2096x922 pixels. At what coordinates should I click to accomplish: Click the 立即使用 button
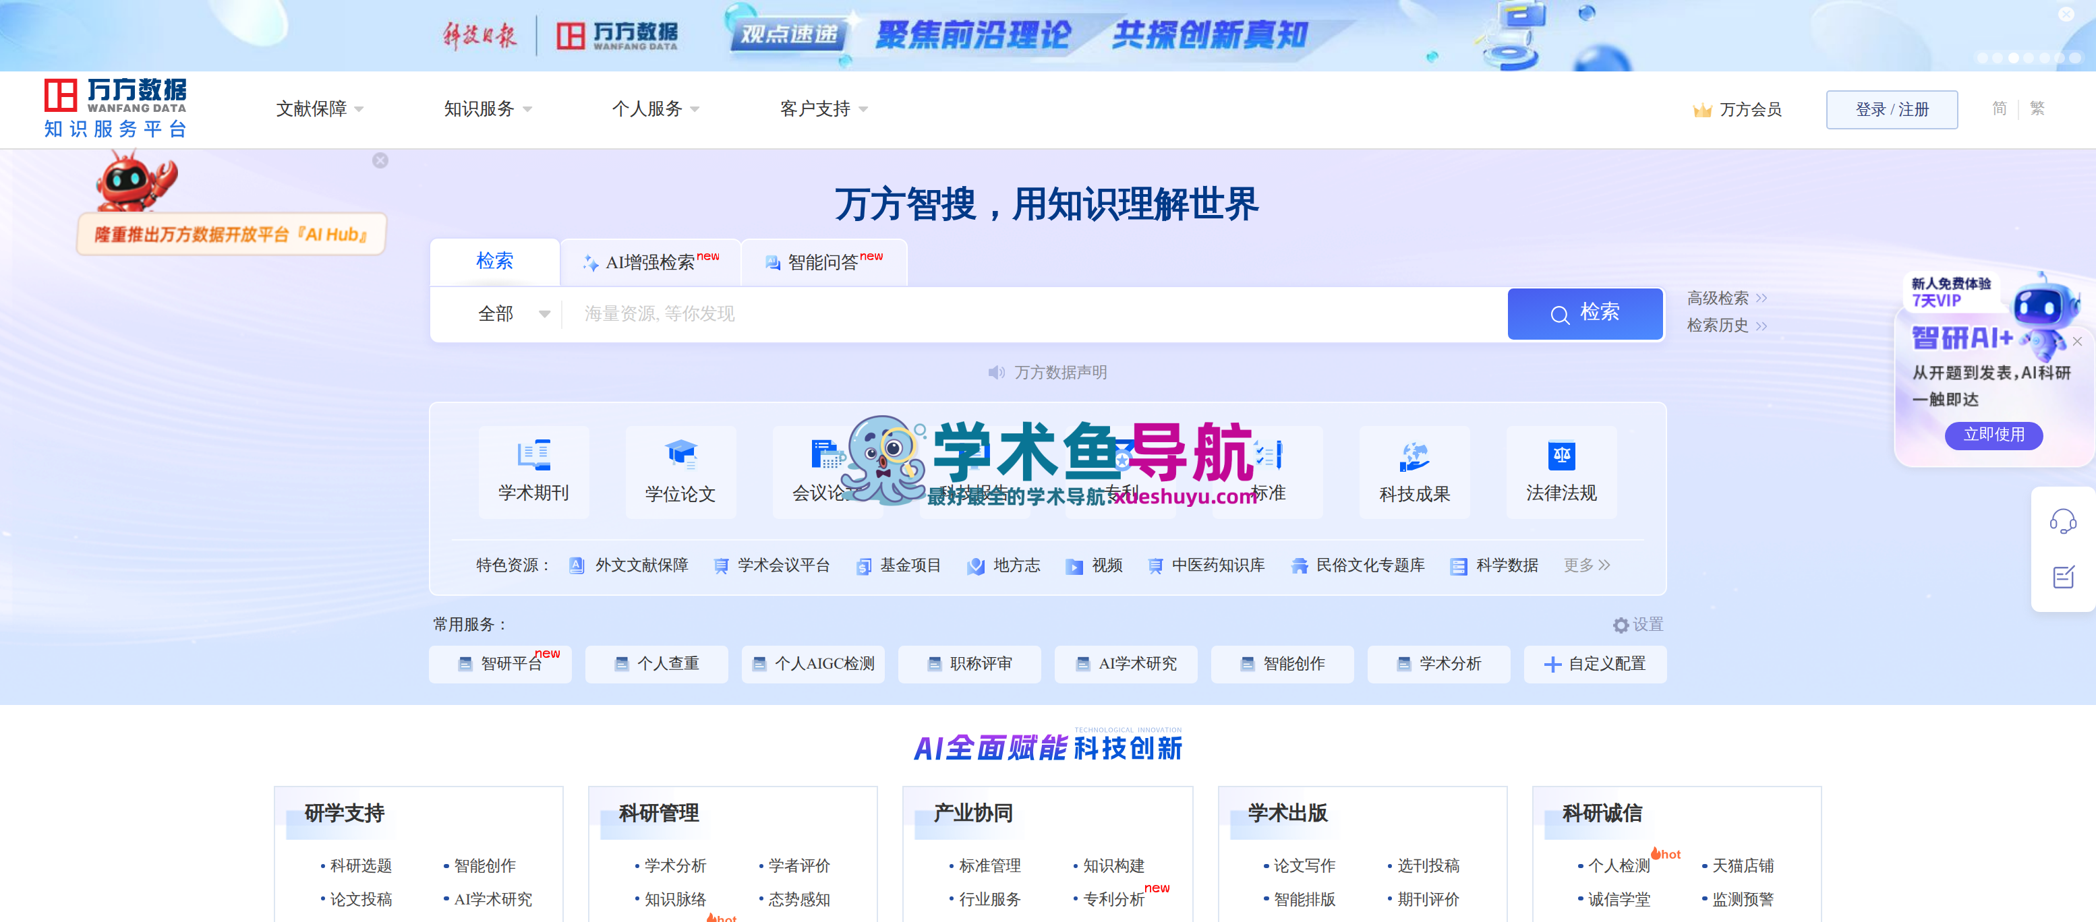click(x=1993, y=435)
